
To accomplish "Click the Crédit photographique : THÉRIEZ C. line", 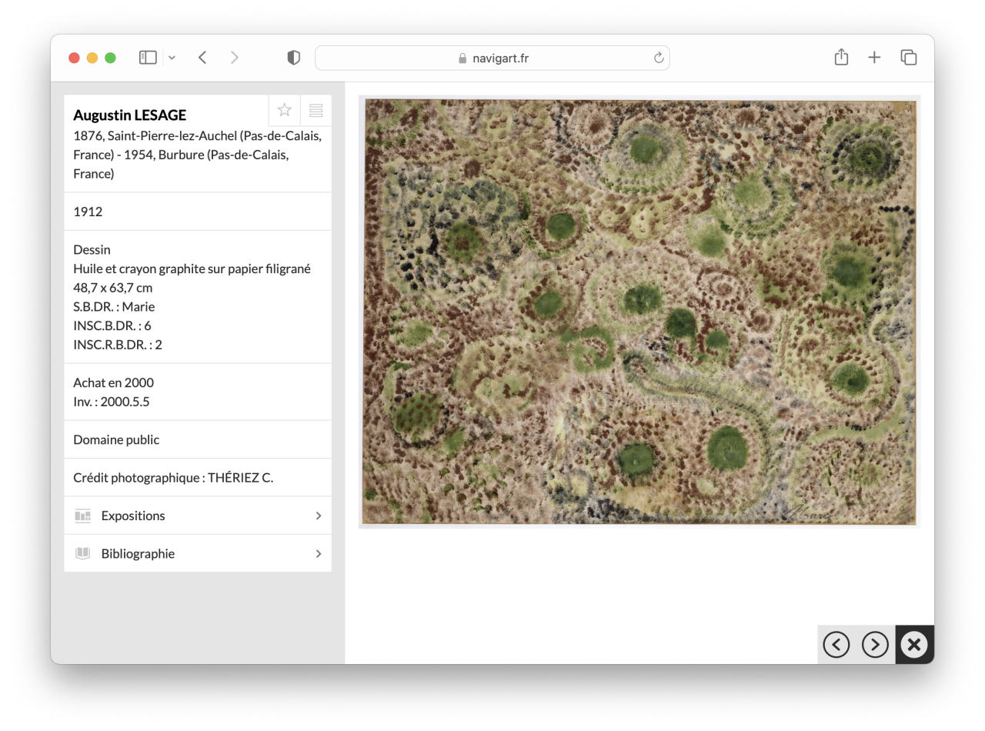I will click(x=173, y=478).
